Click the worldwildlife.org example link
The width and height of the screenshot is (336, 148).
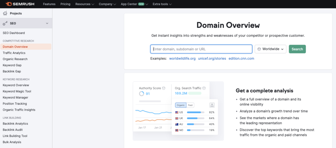click(182, 58)
